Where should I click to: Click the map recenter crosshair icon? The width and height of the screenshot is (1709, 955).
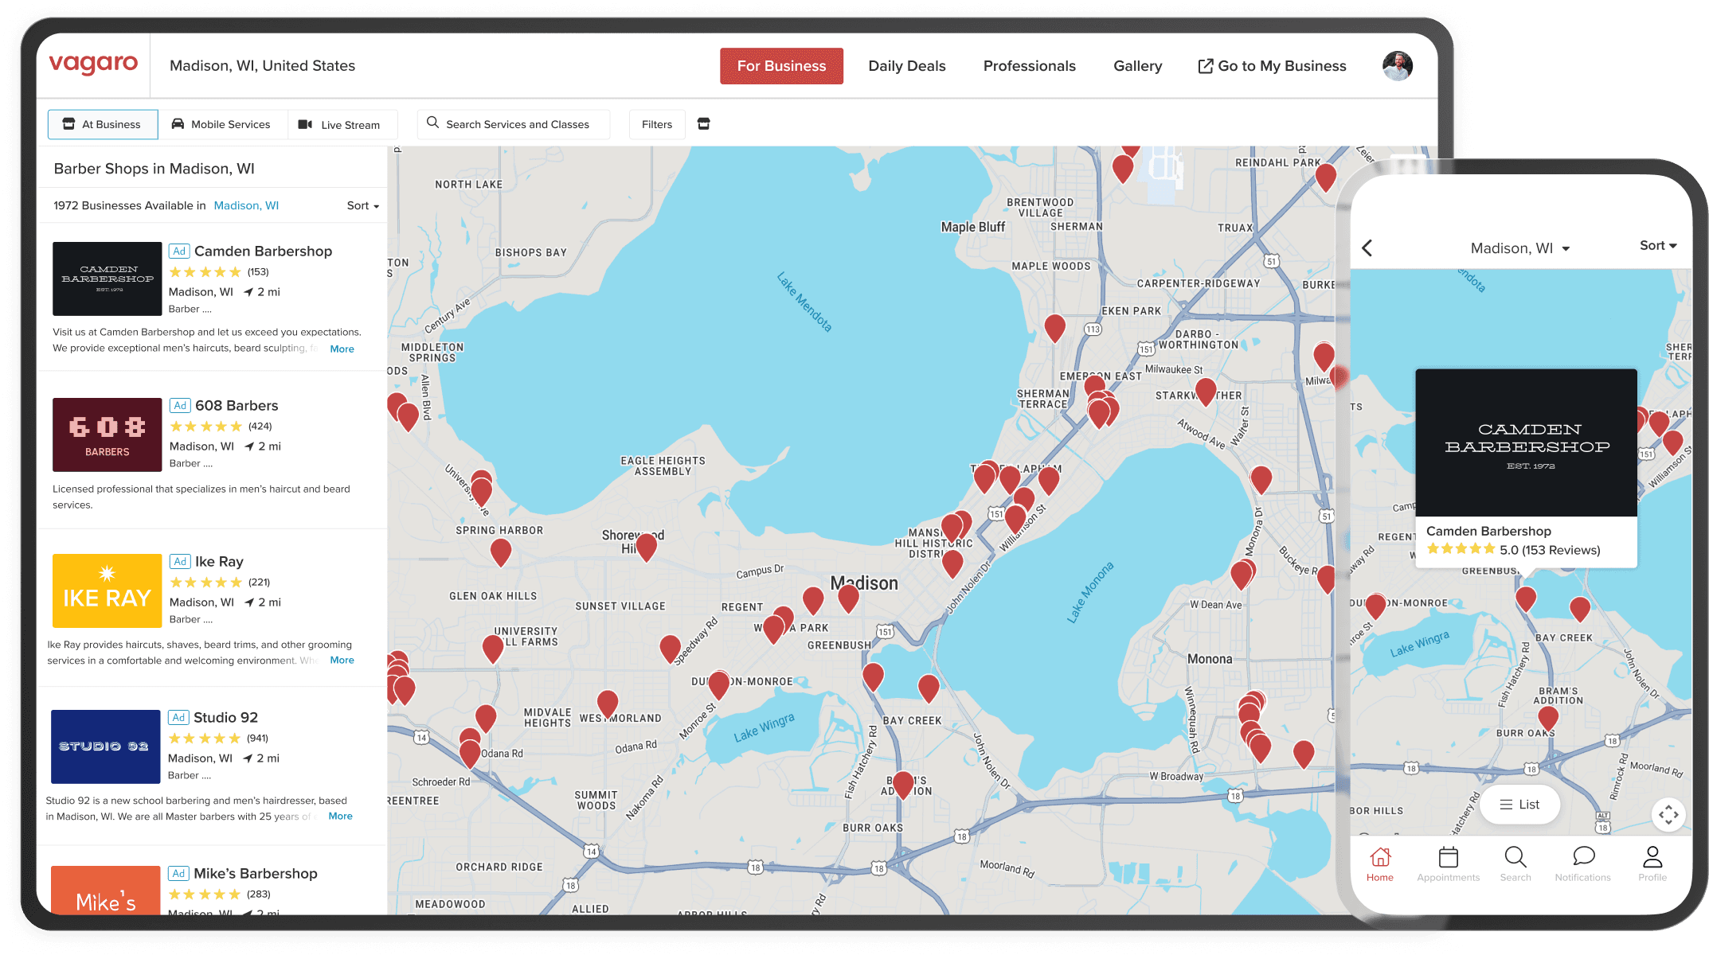pos(1668,814)
